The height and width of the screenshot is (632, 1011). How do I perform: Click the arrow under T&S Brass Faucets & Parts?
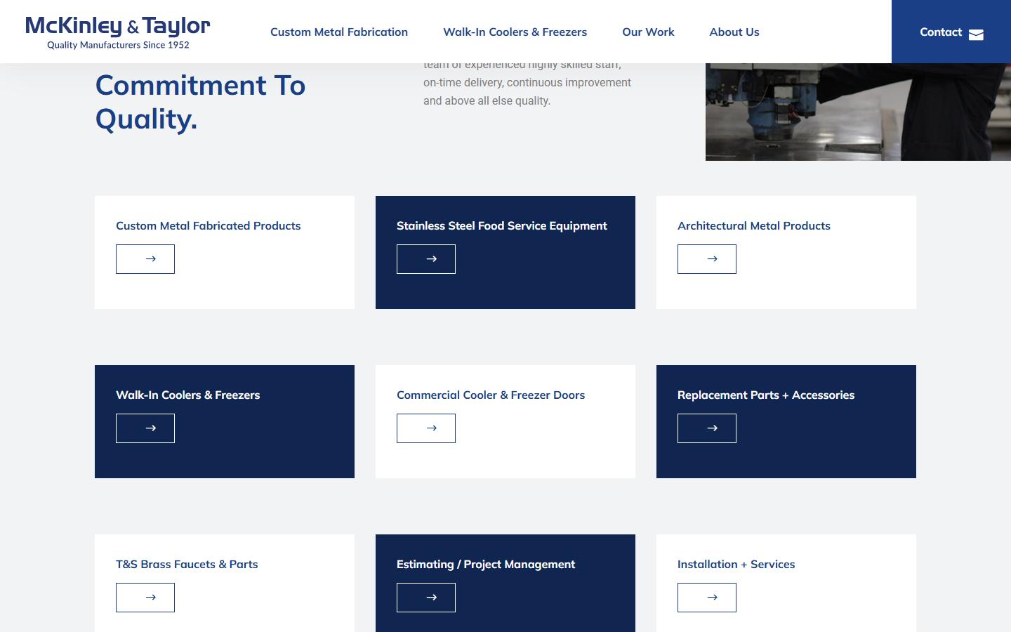pos(145,598)
